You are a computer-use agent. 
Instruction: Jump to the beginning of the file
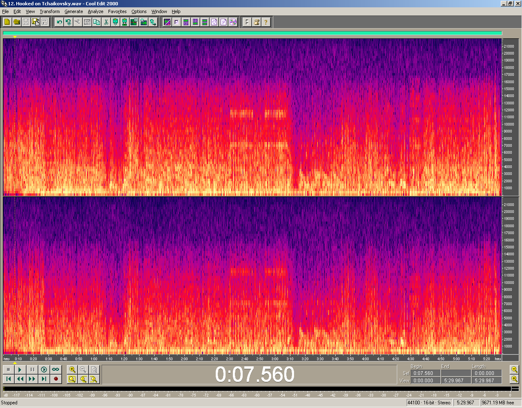[8, 379]
